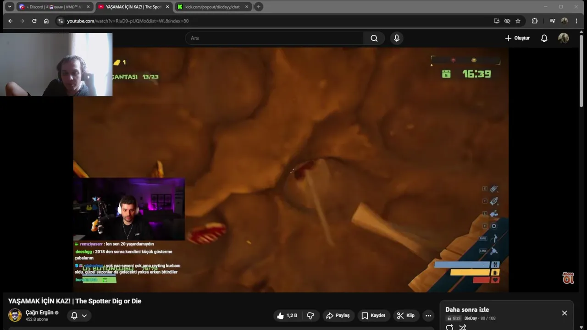
Task: Like the video with 1,2 B likes
Action: [x=287, y=315]
